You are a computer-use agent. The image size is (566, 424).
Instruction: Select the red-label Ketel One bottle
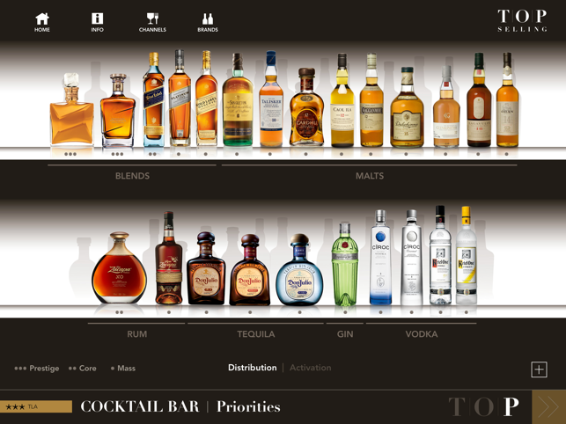click(440, 255)
